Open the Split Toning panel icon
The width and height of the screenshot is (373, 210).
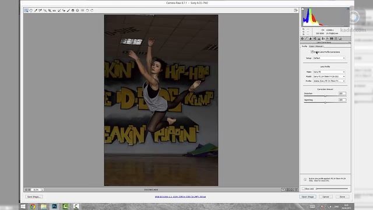[x=319, y=38]
